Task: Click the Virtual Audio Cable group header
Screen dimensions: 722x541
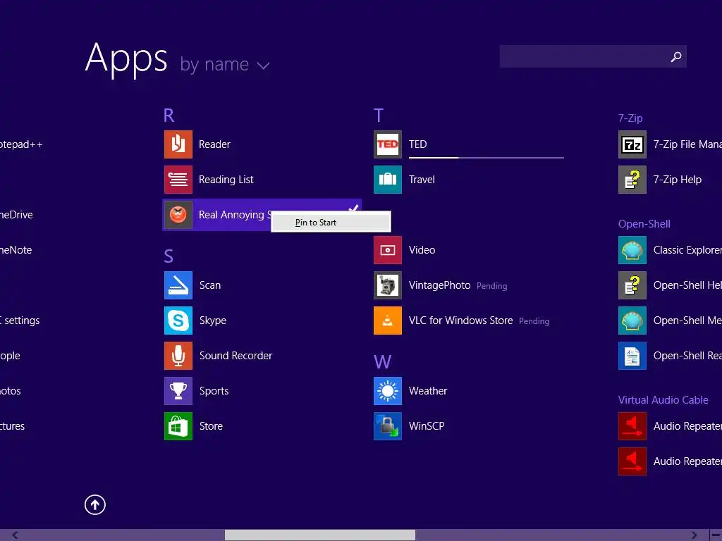Action: coord(663,400)
